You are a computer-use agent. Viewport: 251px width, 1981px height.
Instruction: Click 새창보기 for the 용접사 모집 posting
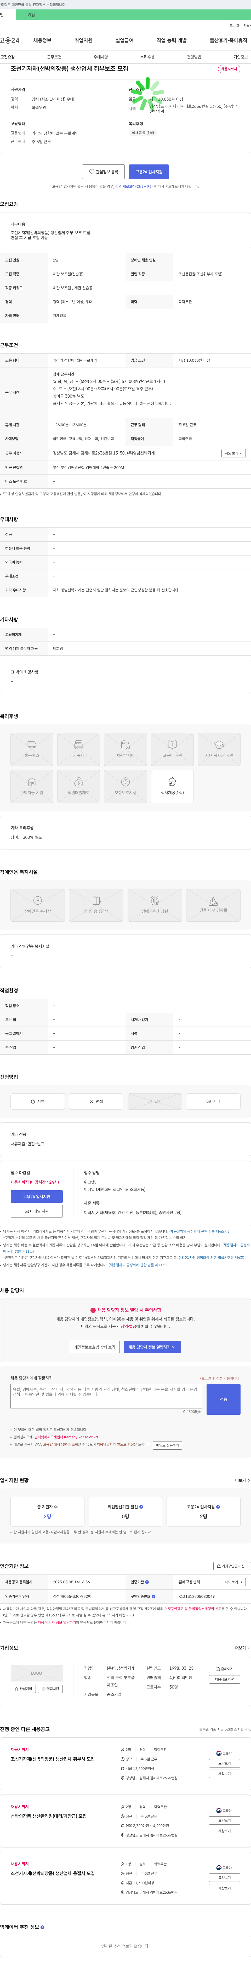(224, 1888)
